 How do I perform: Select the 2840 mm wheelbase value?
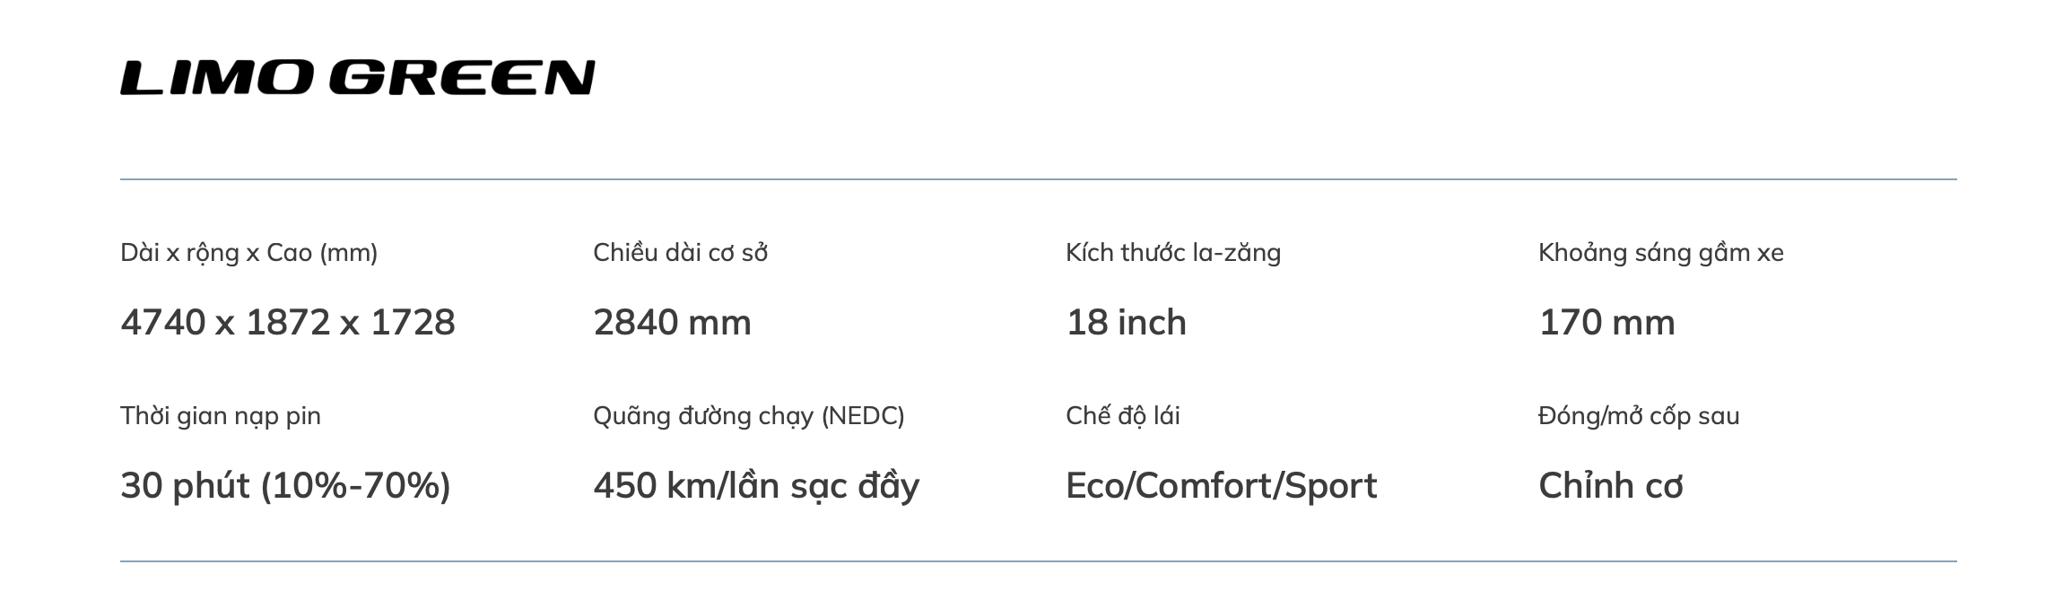click(x=672, y=323)
